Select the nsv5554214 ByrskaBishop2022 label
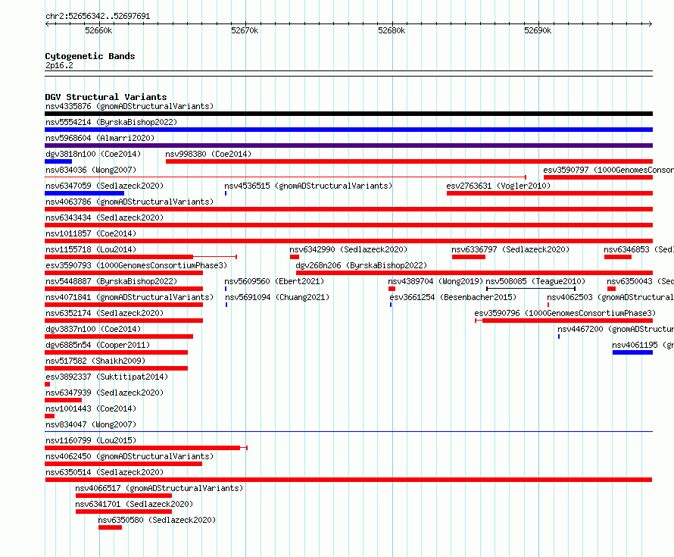 tap(111, 122)
